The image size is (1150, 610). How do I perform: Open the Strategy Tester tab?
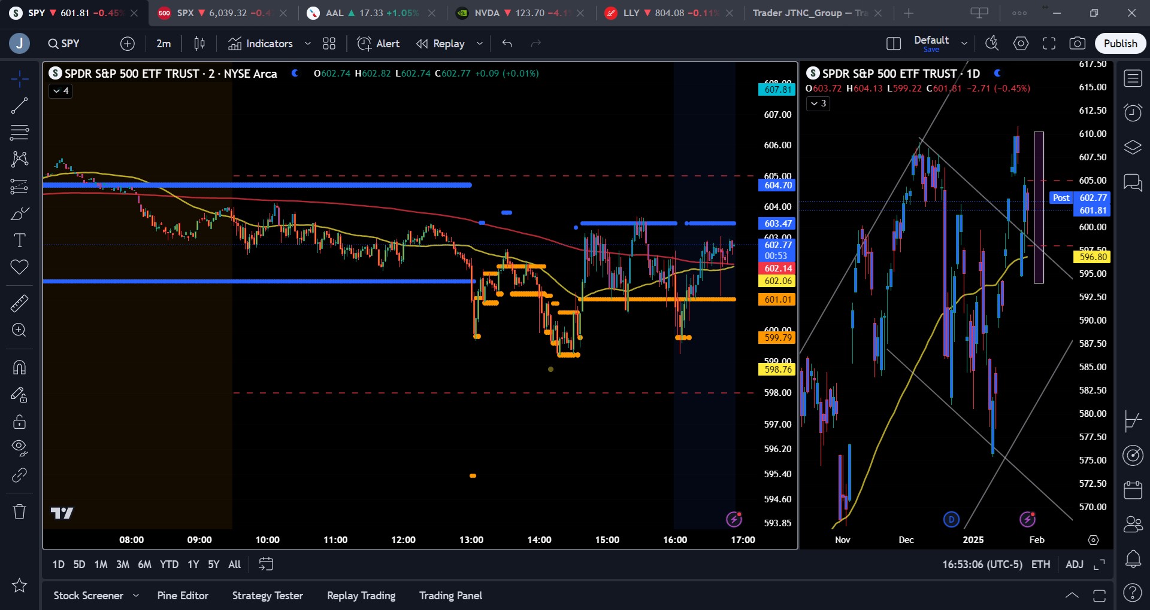click(x=268, y=596)
